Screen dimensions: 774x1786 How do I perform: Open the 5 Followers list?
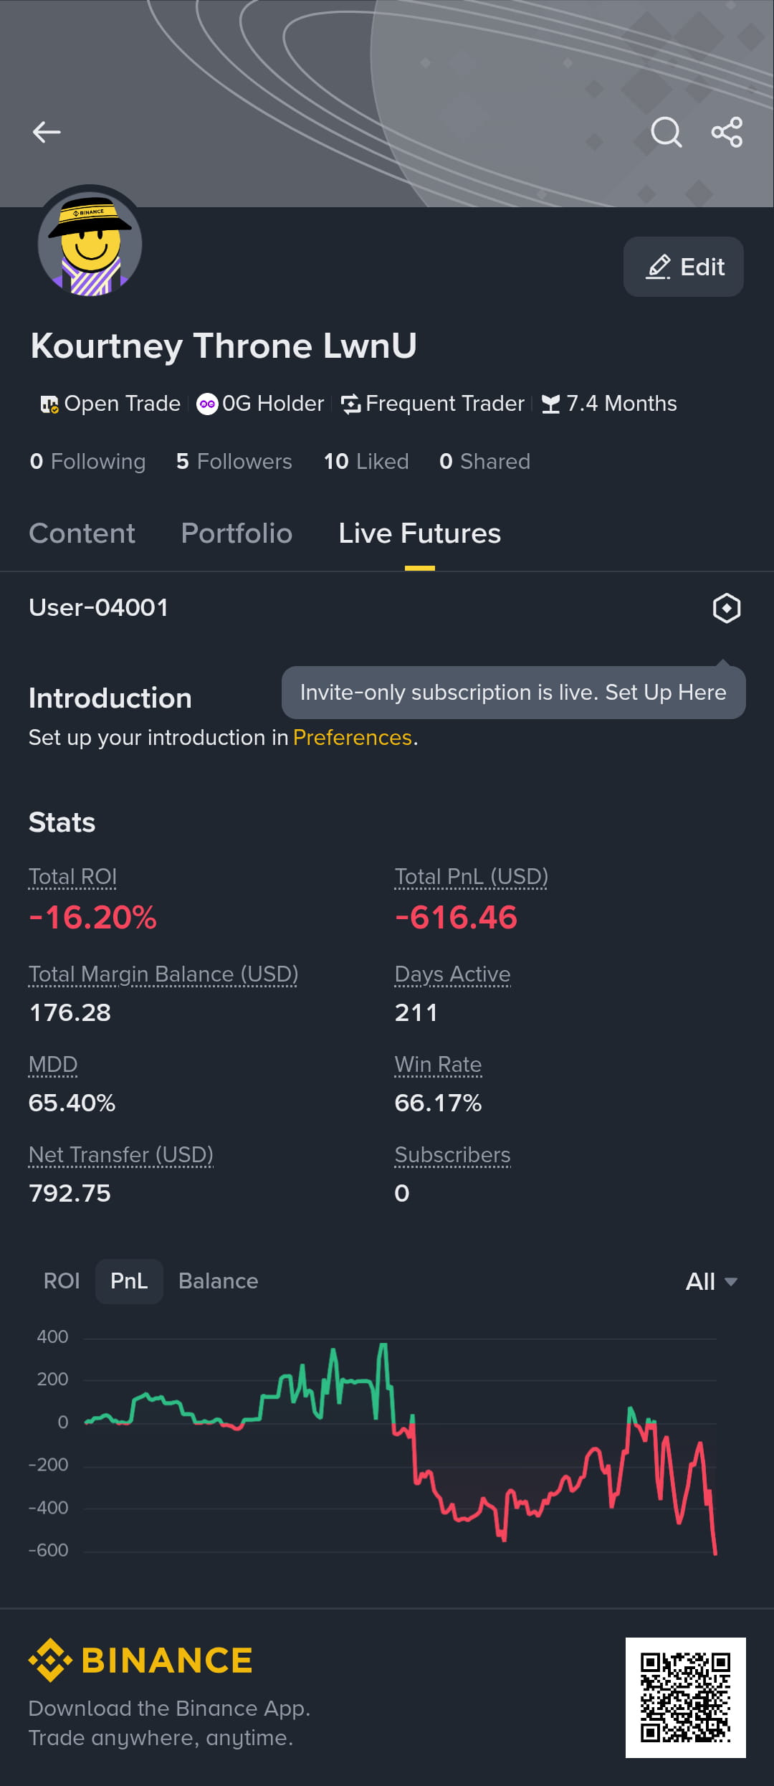pos(234,462)
